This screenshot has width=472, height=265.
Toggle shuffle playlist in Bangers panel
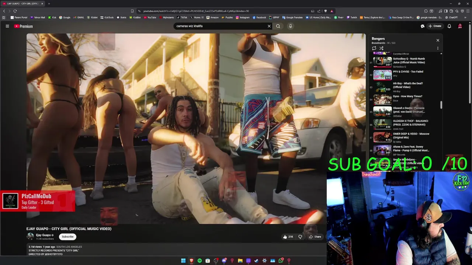(381, 48)
